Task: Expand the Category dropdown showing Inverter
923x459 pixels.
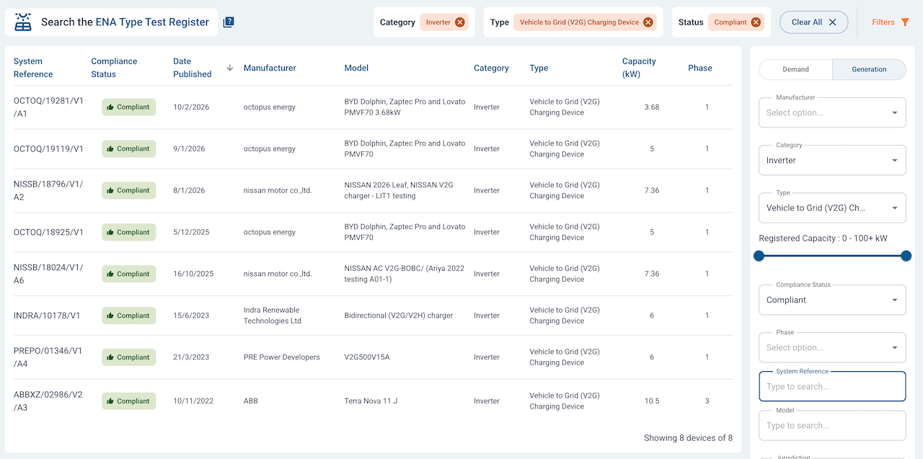Action: [832, 160]
